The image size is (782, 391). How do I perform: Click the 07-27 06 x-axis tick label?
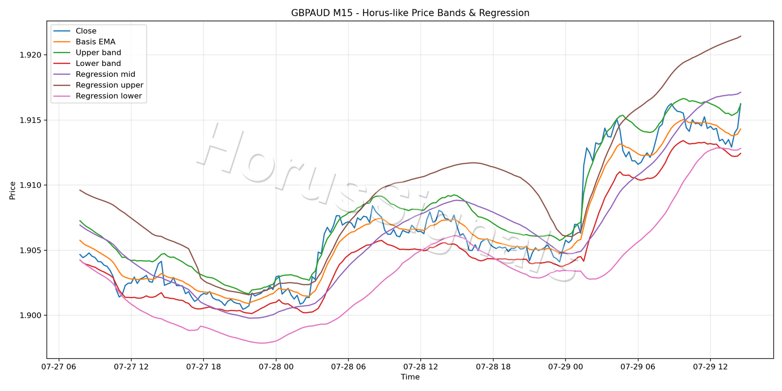point(59,367)
